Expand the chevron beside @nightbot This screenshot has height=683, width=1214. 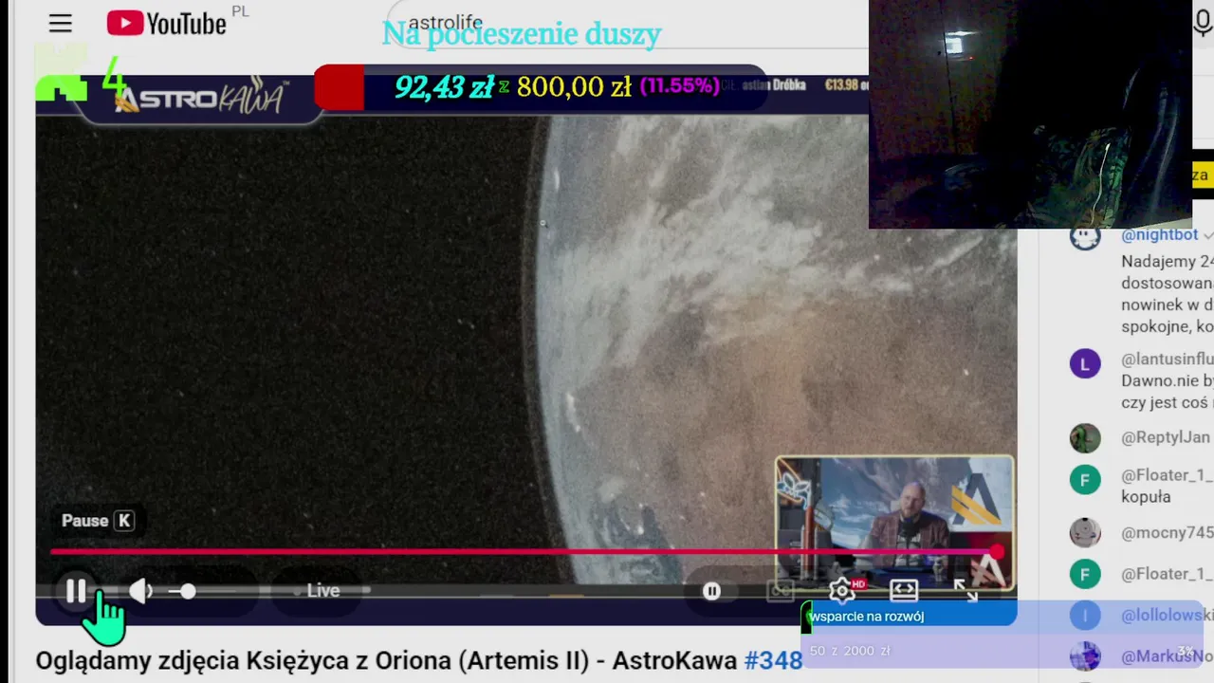1207,234
